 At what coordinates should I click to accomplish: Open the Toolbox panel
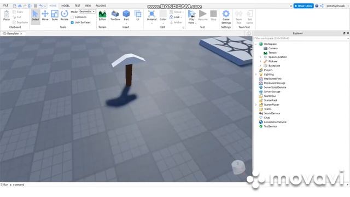[x=115, y=16]
